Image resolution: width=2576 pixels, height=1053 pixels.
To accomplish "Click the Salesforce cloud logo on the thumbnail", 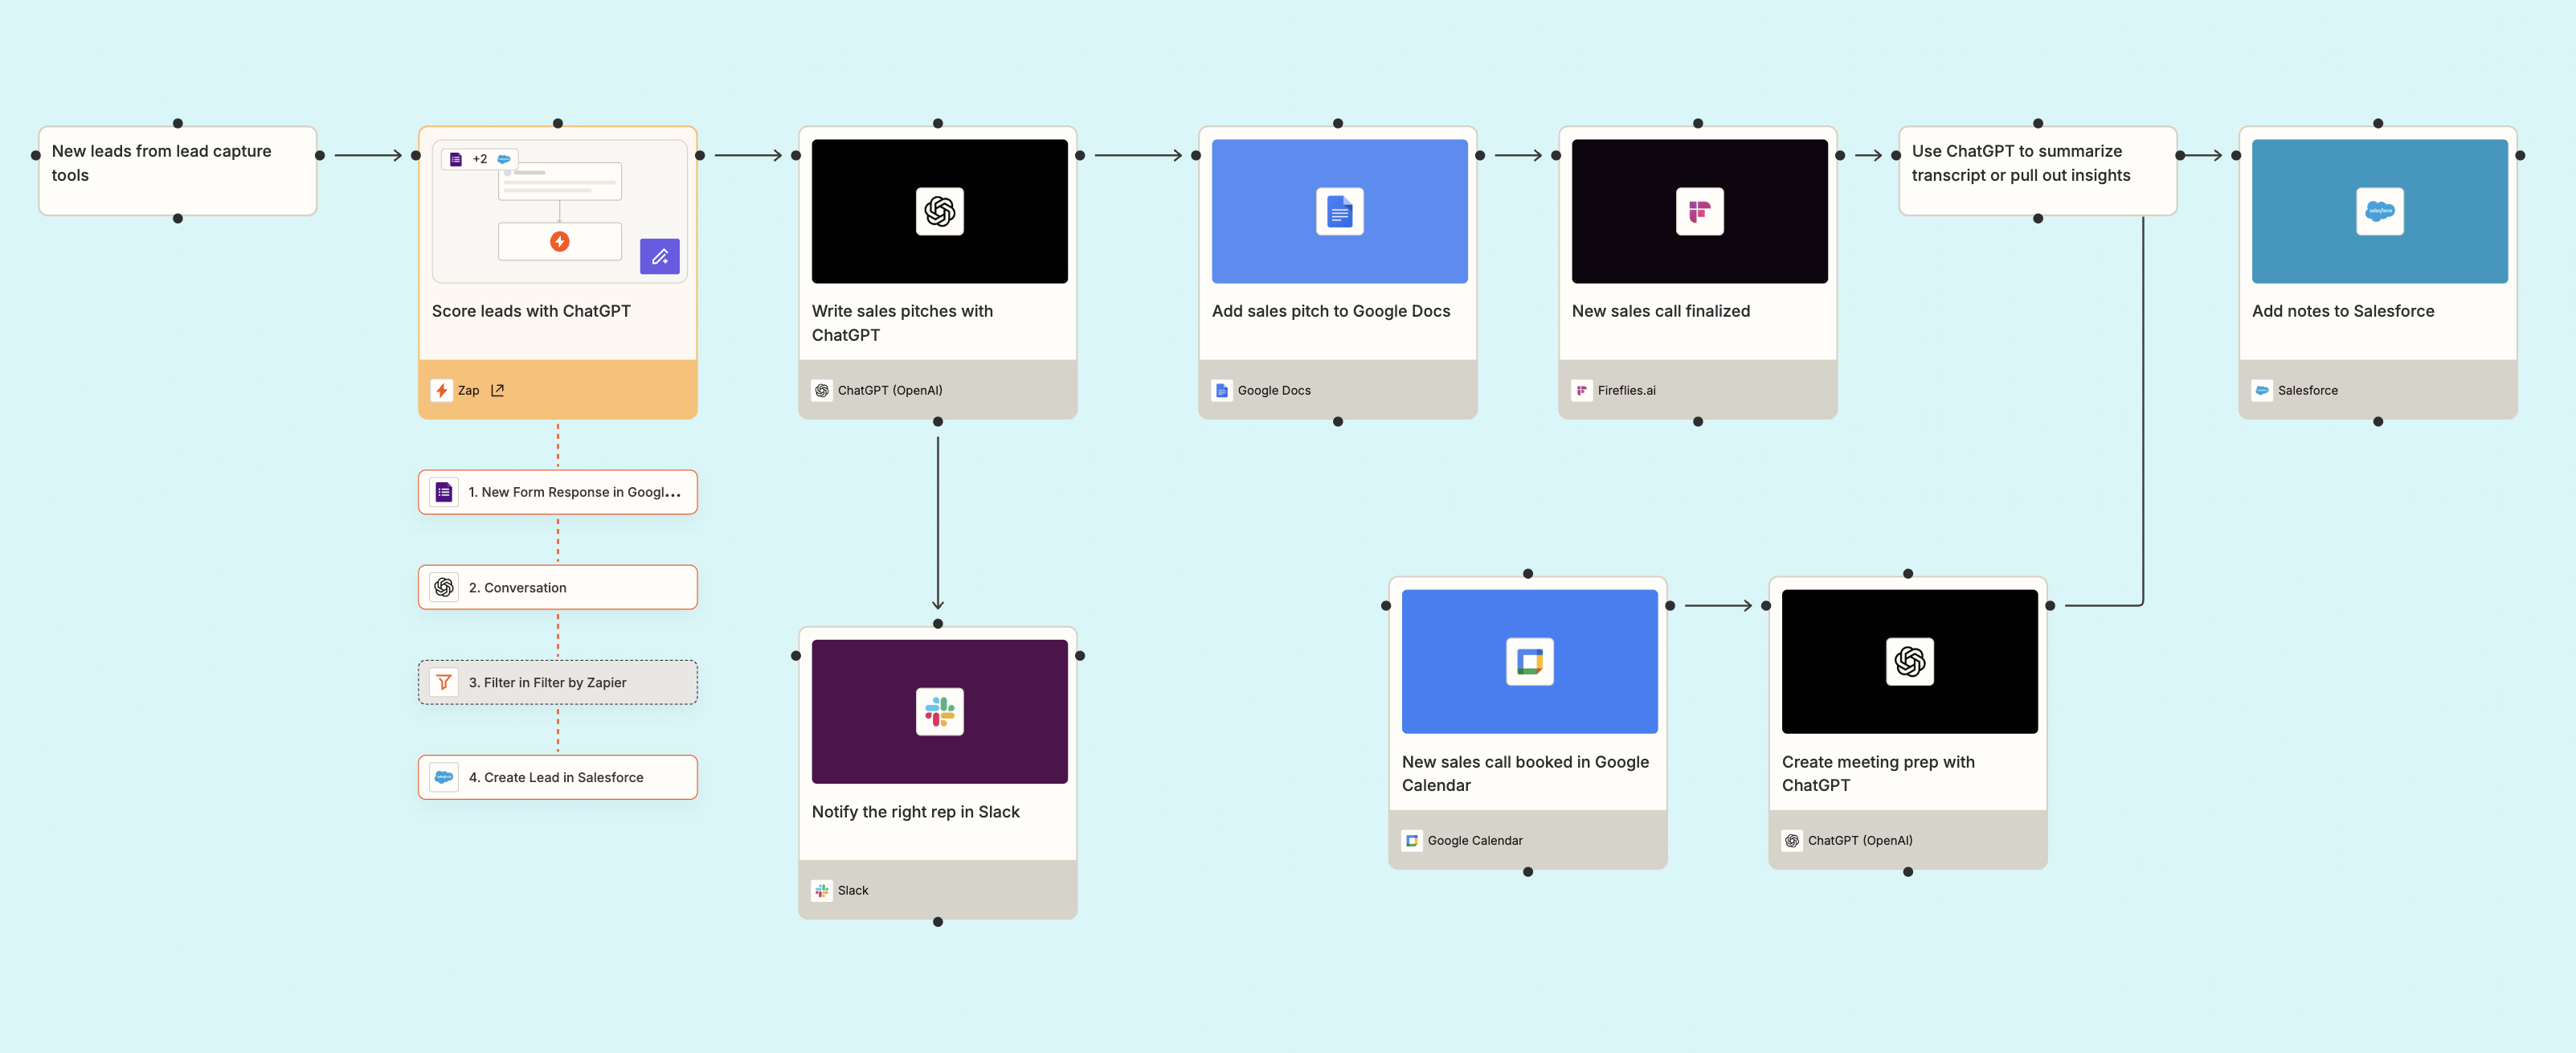I will 2379,211.
